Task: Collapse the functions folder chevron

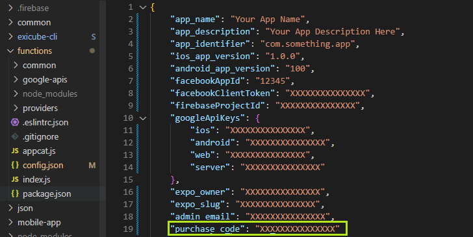Action: click(x=10, y=51)
